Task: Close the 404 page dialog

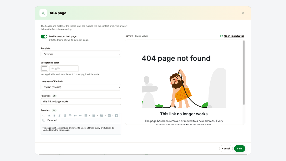Action: click(243, 13)
